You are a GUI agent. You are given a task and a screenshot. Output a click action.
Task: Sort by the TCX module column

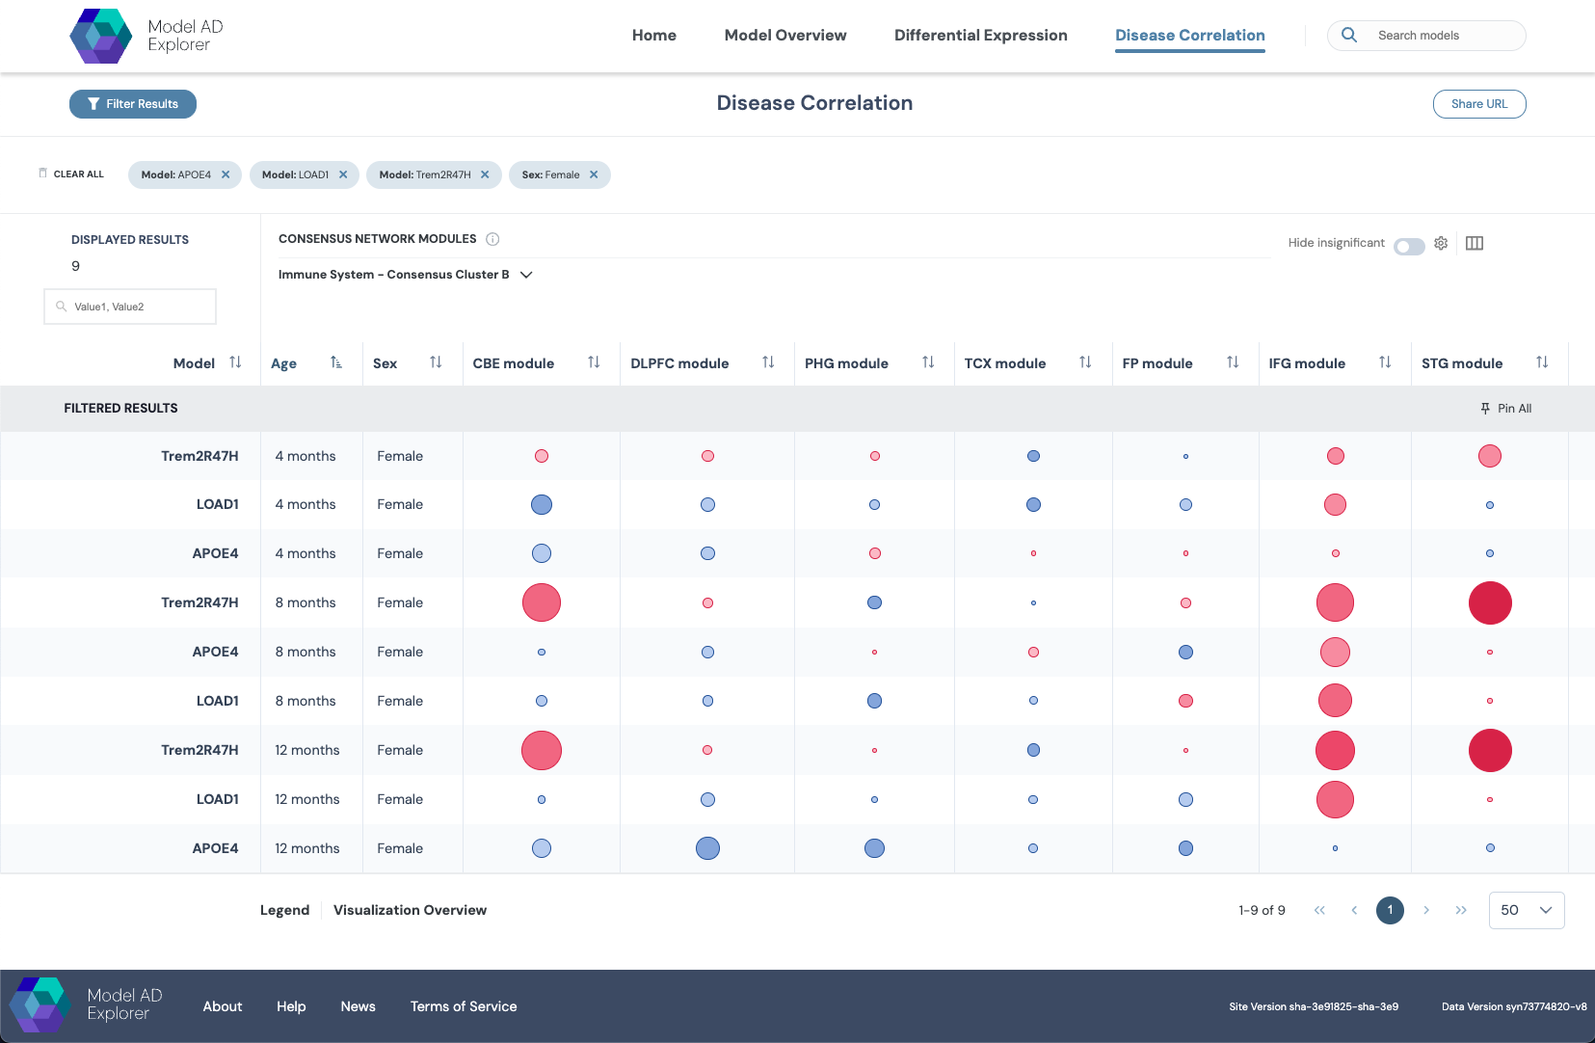[1085, 362]
